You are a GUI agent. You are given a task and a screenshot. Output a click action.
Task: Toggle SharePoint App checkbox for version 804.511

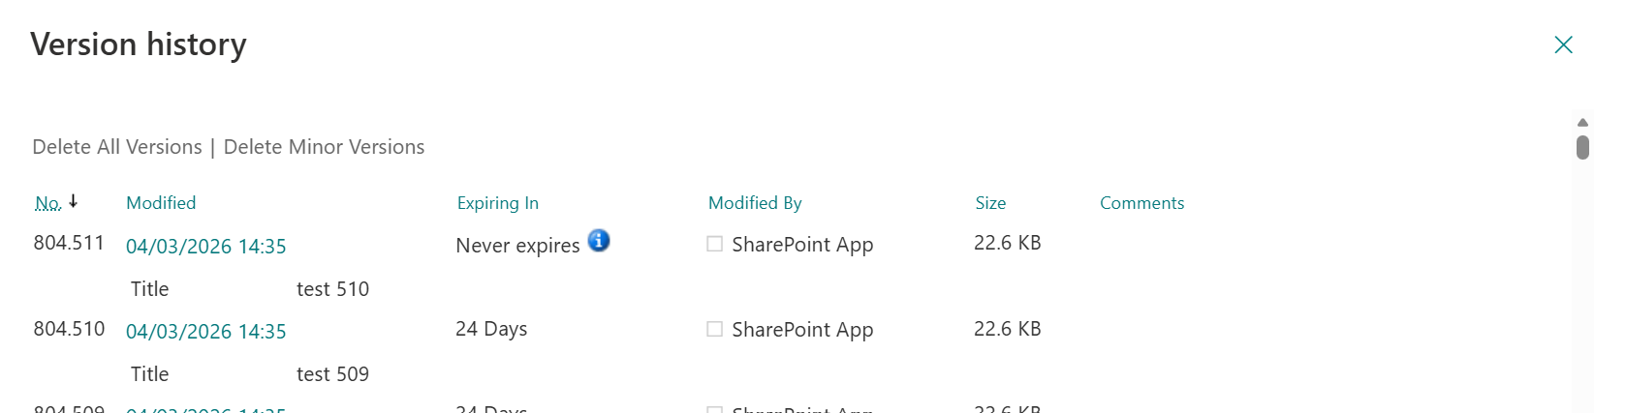click(714, 245)
